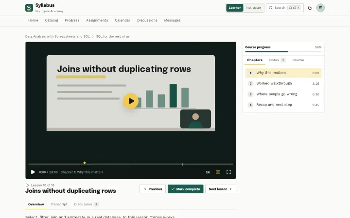Select the Transcript tab
Screen dimensions: 350x218
59,204
